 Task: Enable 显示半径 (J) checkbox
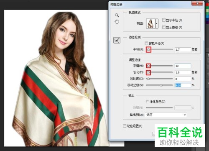point(164,20)
